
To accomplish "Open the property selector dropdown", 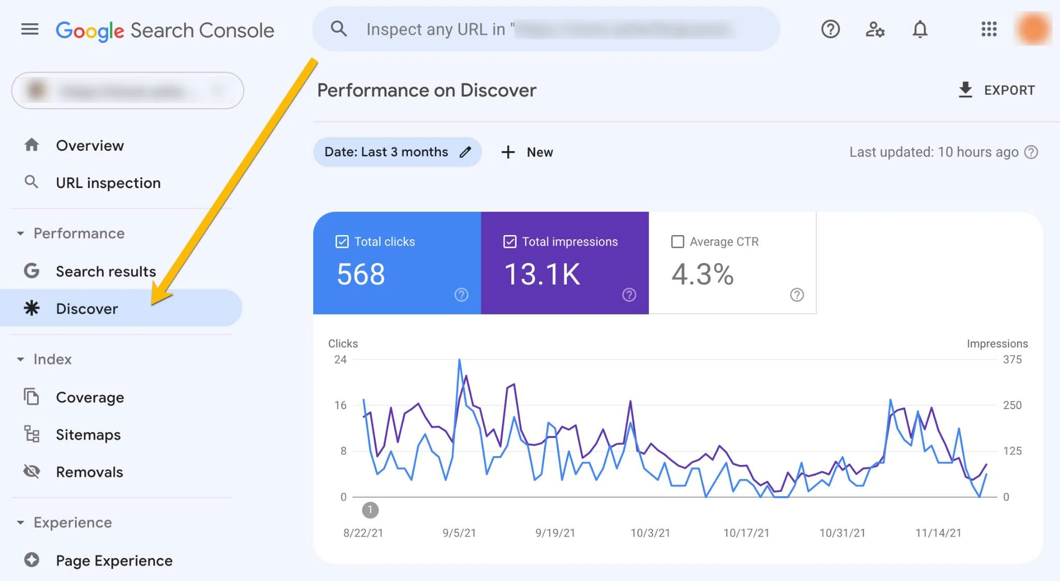I will [x=127, y=91].
